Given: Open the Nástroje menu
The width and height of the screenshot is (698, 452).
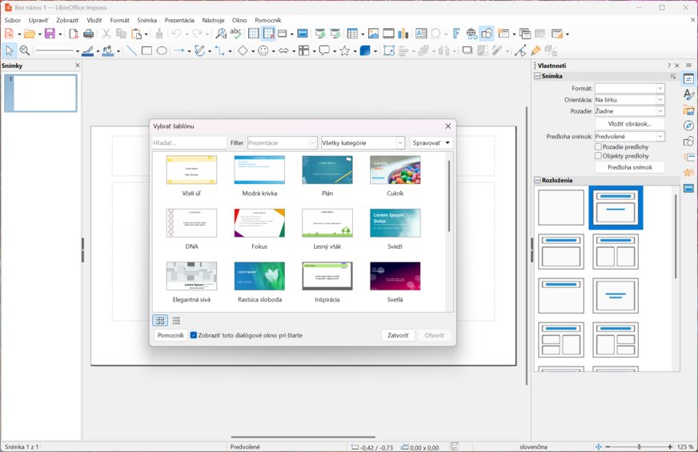Looking at the screenshot, I should coord(213,20).
